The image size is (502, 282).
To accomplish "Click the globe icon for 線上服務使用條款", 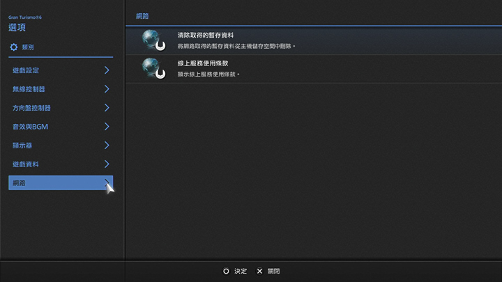I will coord(152,68).
